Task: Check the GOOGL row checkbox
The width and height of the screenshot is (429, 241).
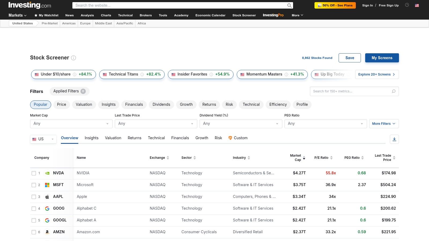Action: 34,220
